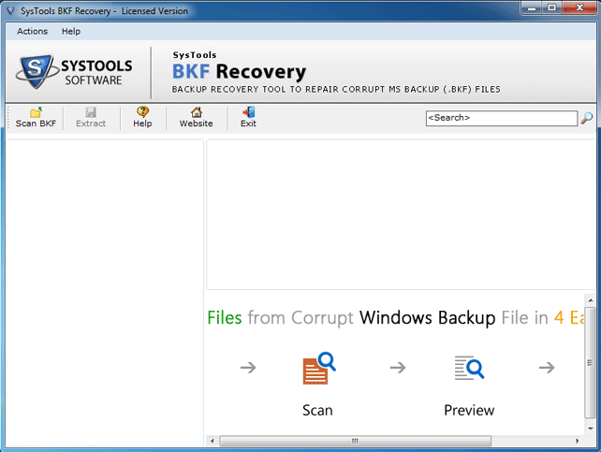The height and width of the screenshot is (452, 601).
Task: Click the horizontal scrollbar right arrow
Action: pyautogui.click(x=578, y=441)
